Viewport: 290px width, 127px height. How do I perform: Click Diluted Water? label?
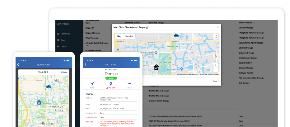click(245, 63)
